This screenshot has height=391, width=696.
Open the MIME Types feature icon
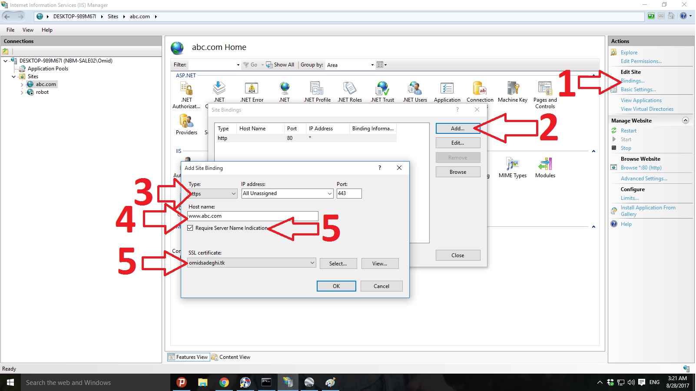coord(513,168)
